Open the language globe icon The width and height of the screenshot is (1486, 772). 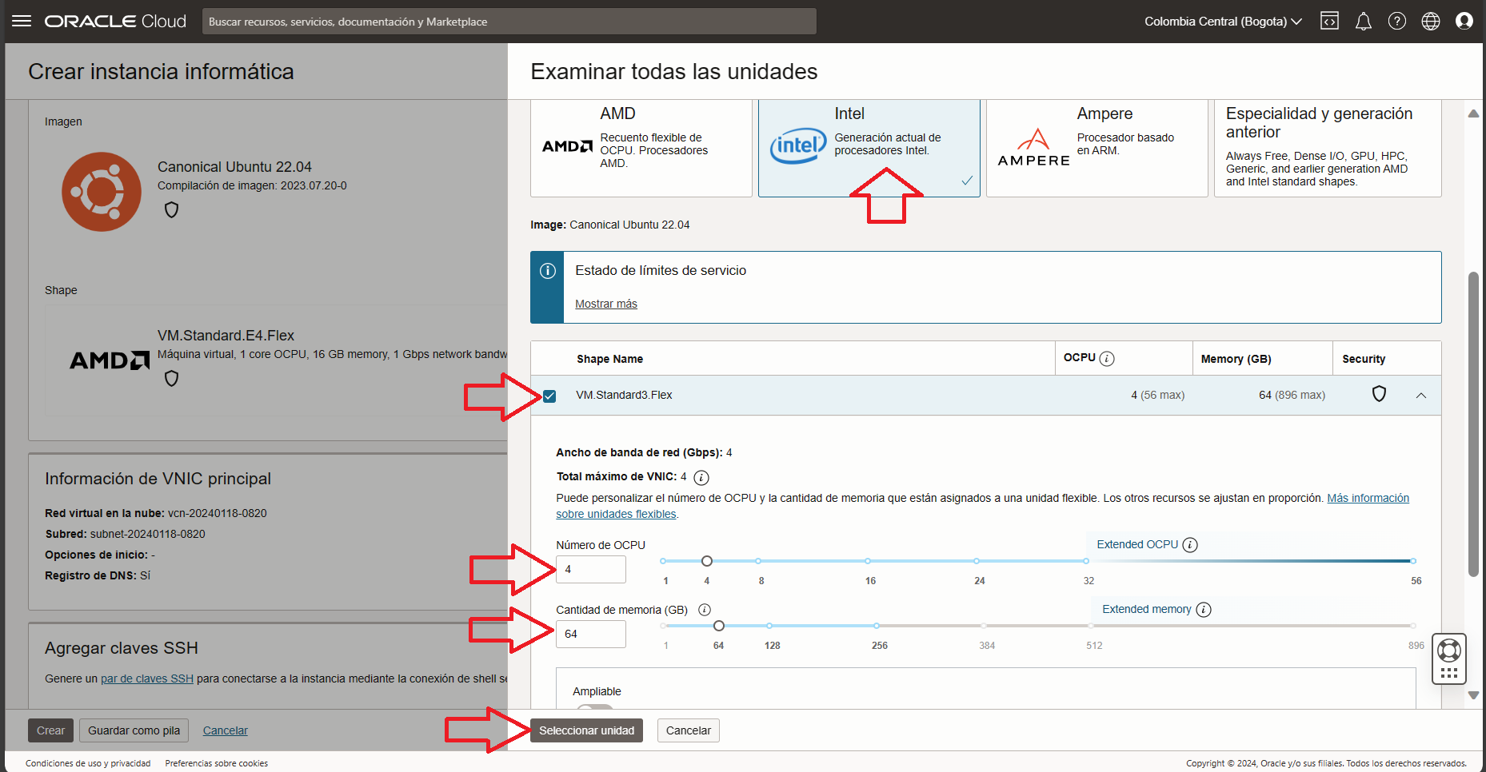coord(1431,22)
